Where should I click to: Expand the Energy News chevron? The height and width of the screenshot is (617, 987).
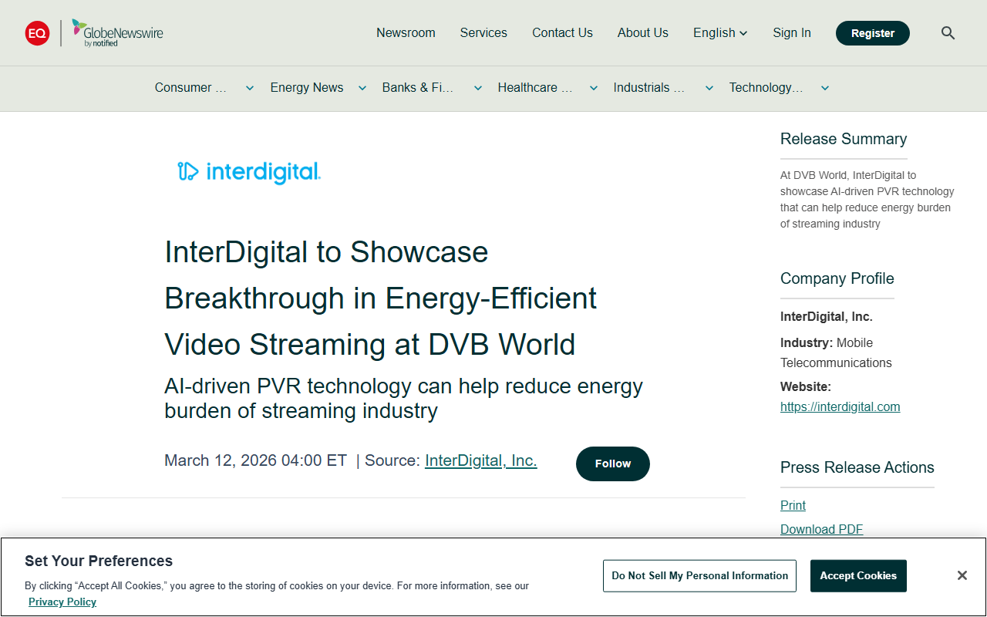click(x=362, y=88)
